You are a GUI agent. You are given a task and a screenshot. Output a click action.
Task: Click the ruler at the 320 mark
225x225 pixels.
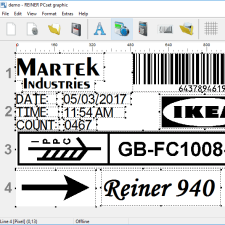click(x=92, y=45)
